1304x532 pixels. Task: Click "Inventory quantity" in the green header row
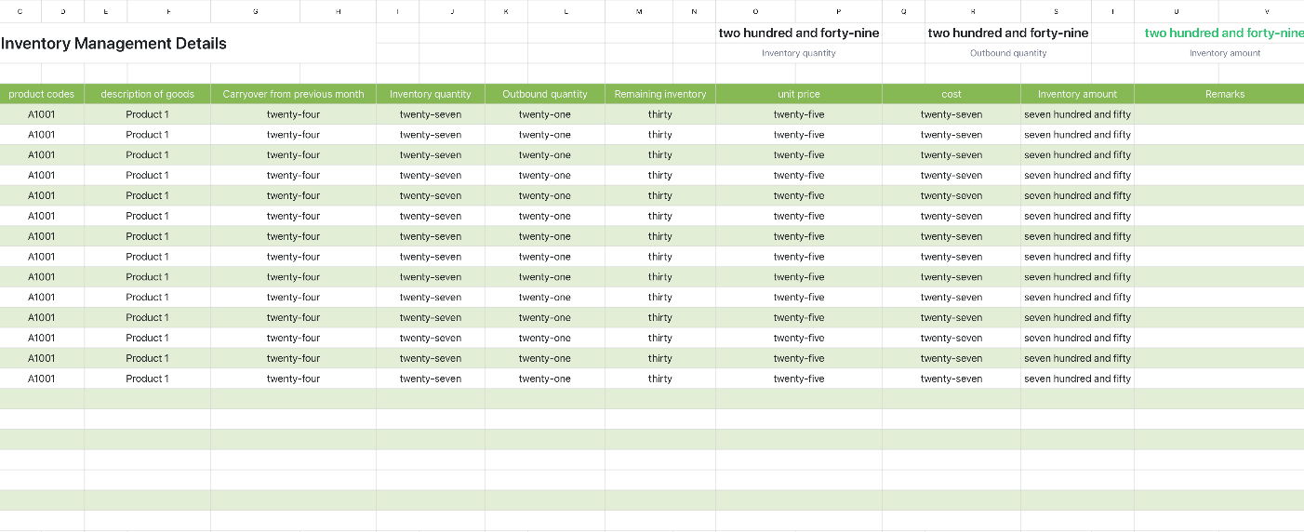point(431,94)
